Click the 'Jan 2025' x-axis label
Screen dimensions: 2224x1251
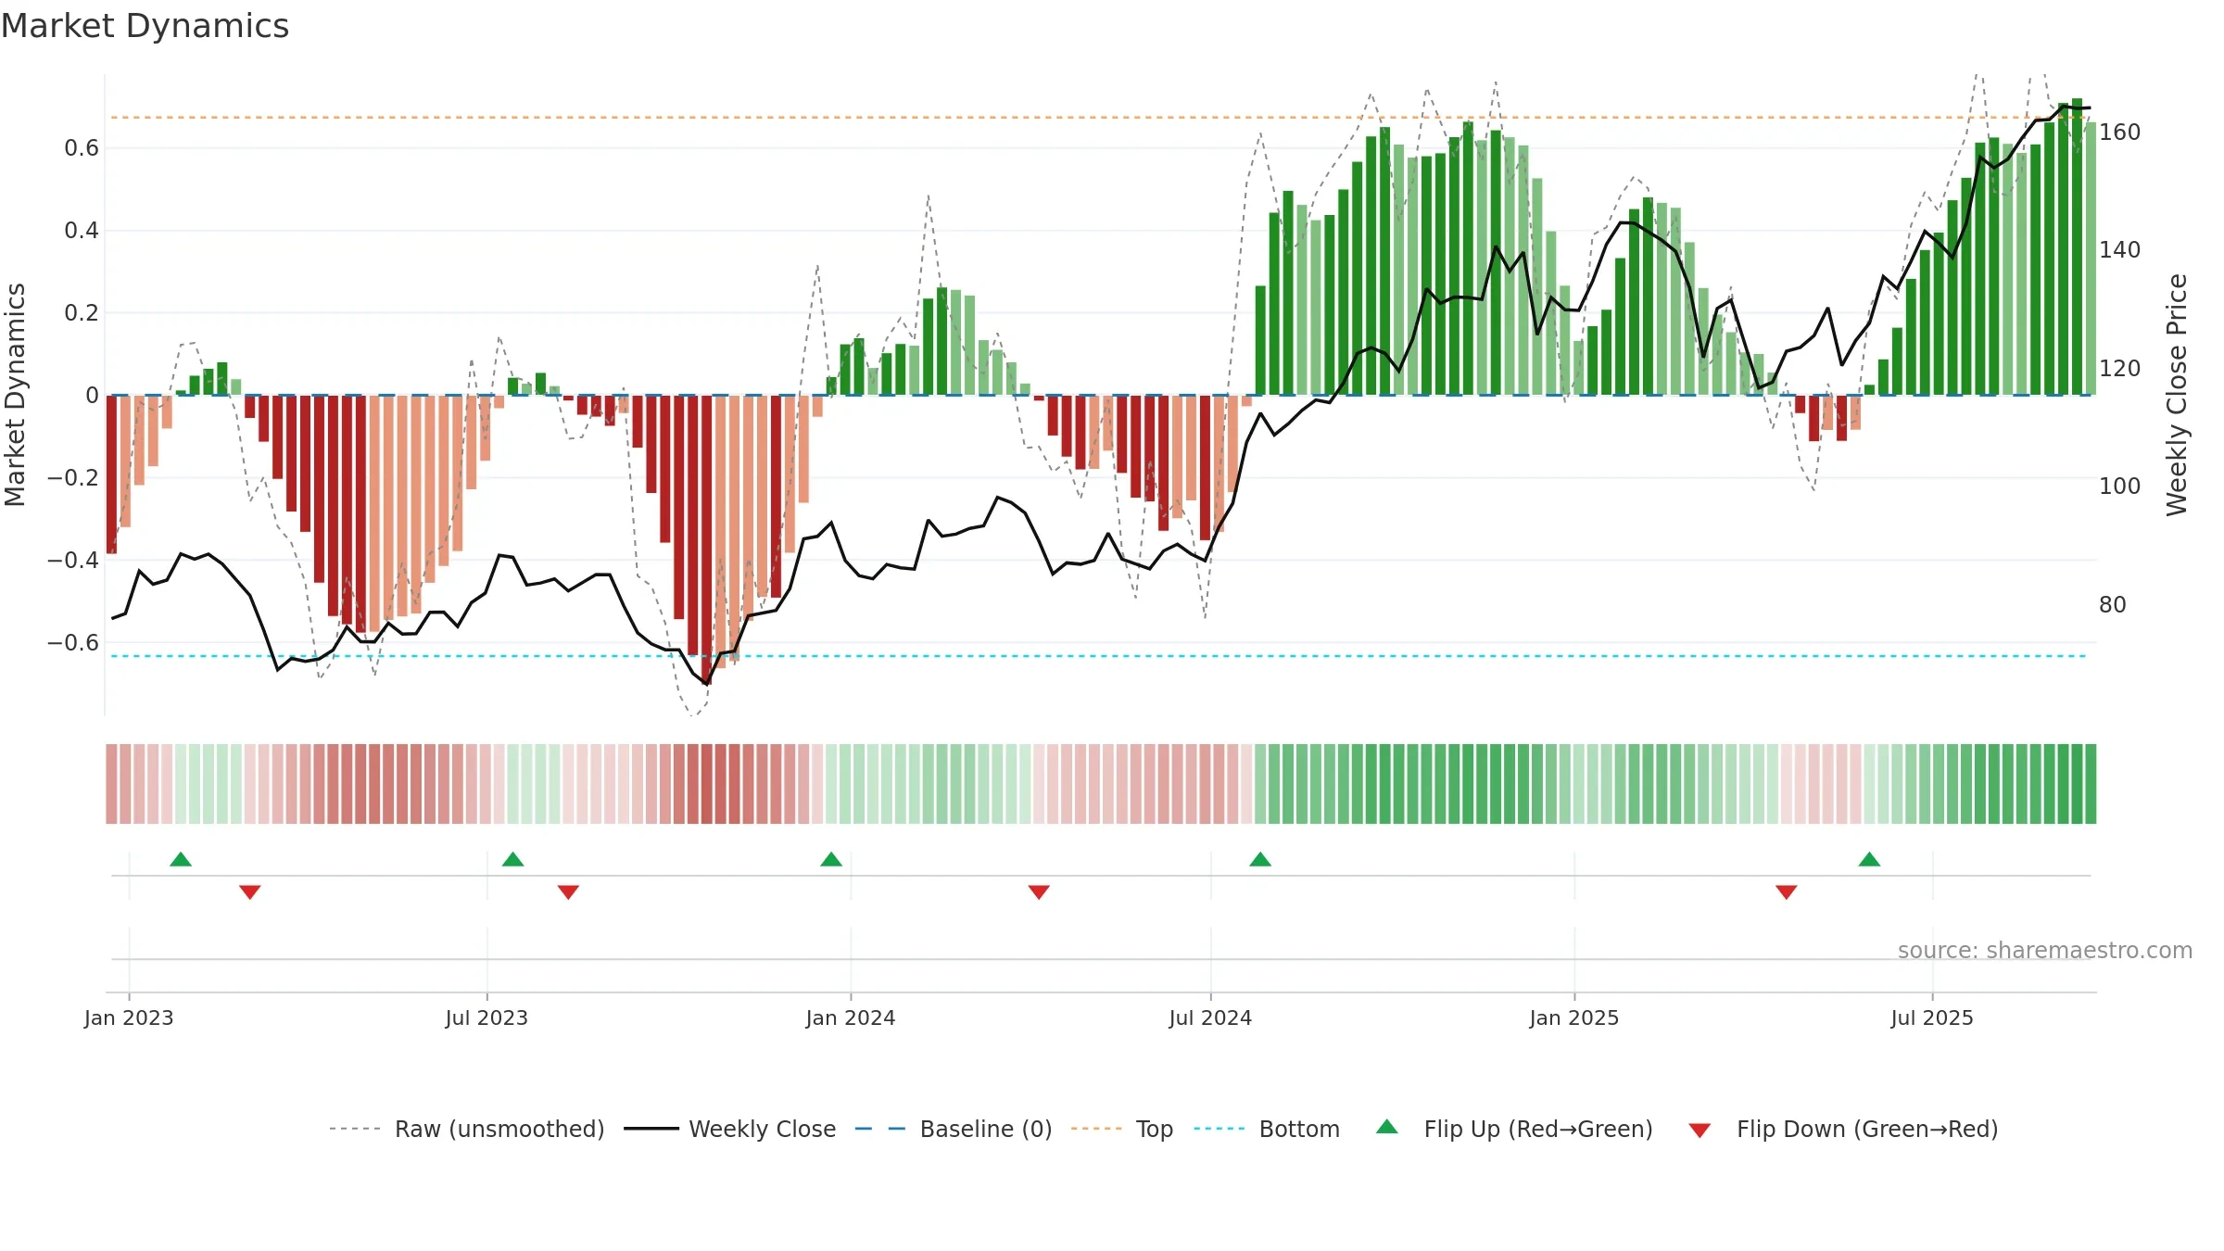point(1574,1017)
